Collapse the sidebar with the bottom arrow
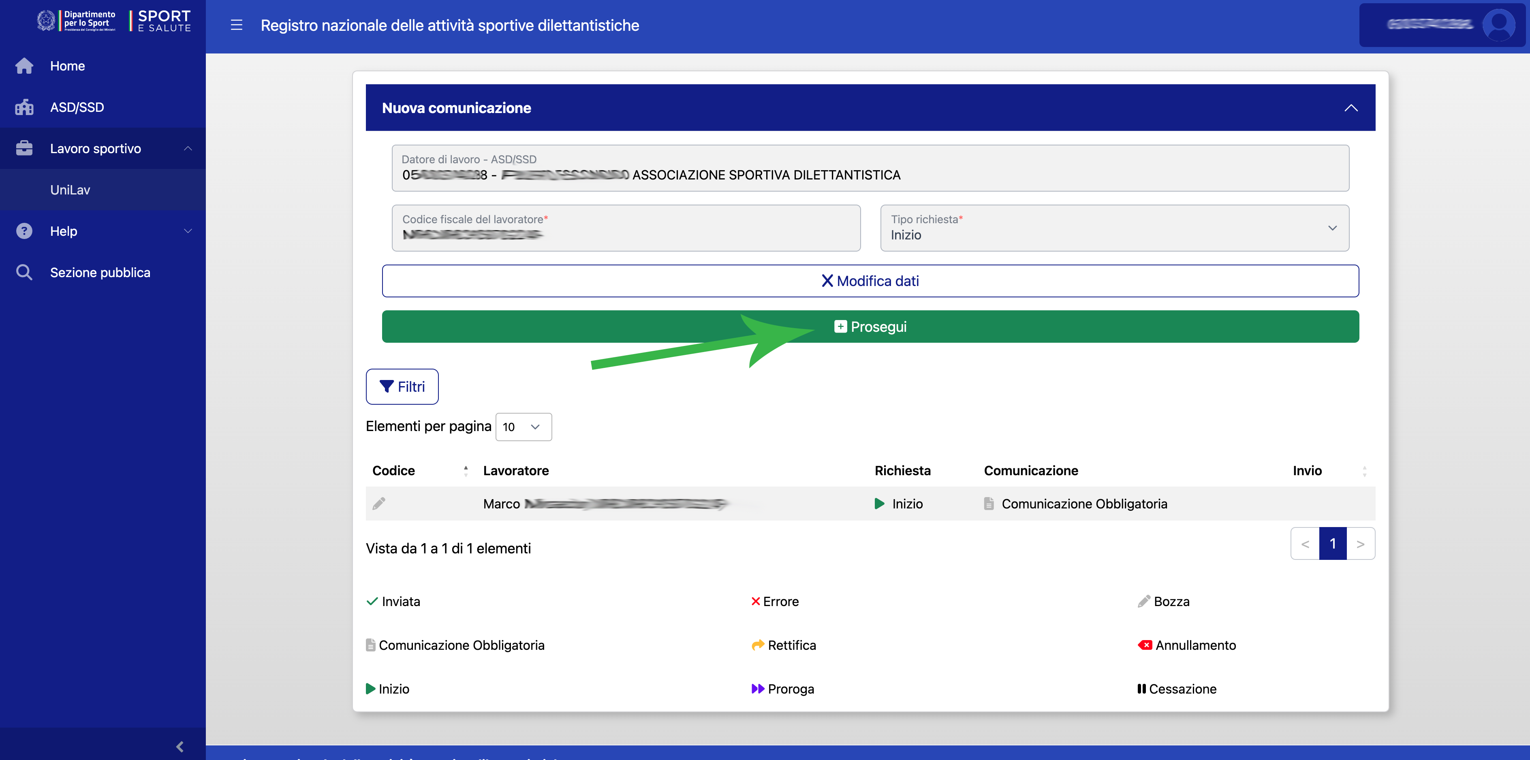This screenshot has height=760, width=1530. pyautogui.click(x=180, y=746)
